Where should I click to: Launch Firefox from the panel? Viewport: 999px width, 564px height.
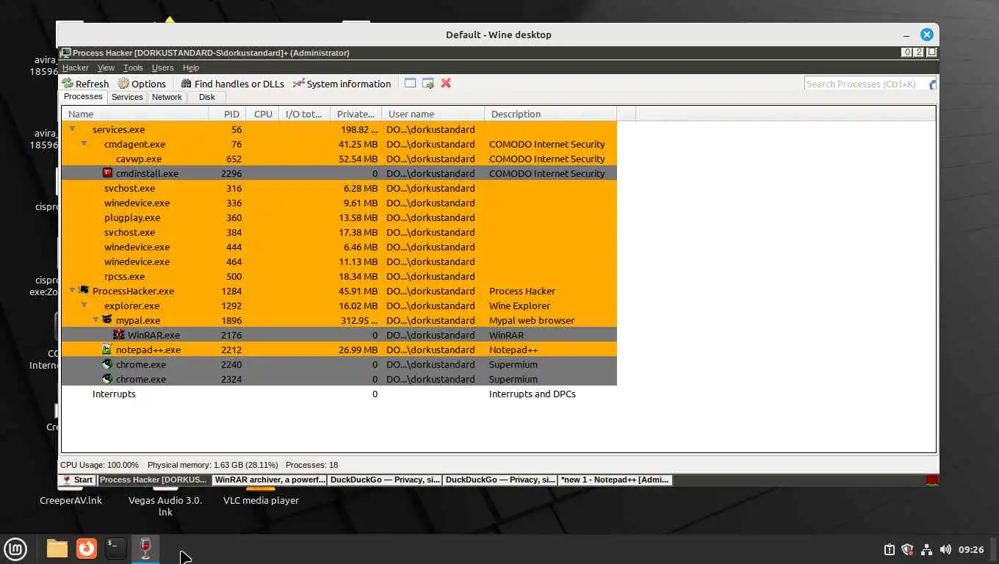87,549
